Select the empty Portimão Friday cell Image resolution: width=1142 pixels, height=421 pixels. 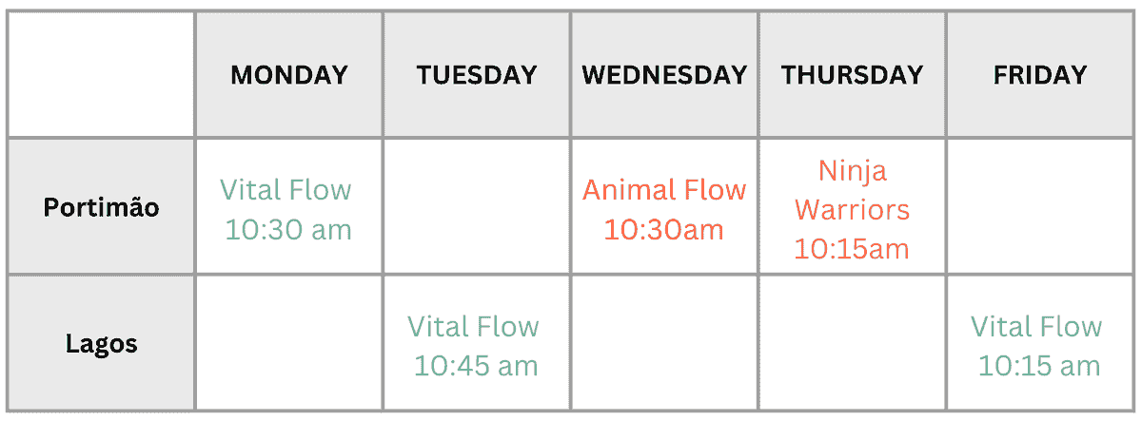tap(1039, 207)
